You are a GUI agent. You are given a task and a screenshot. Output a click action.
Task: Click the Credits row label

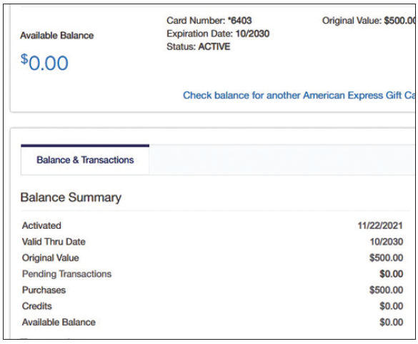pyautogui.click(x=36, y=306)
